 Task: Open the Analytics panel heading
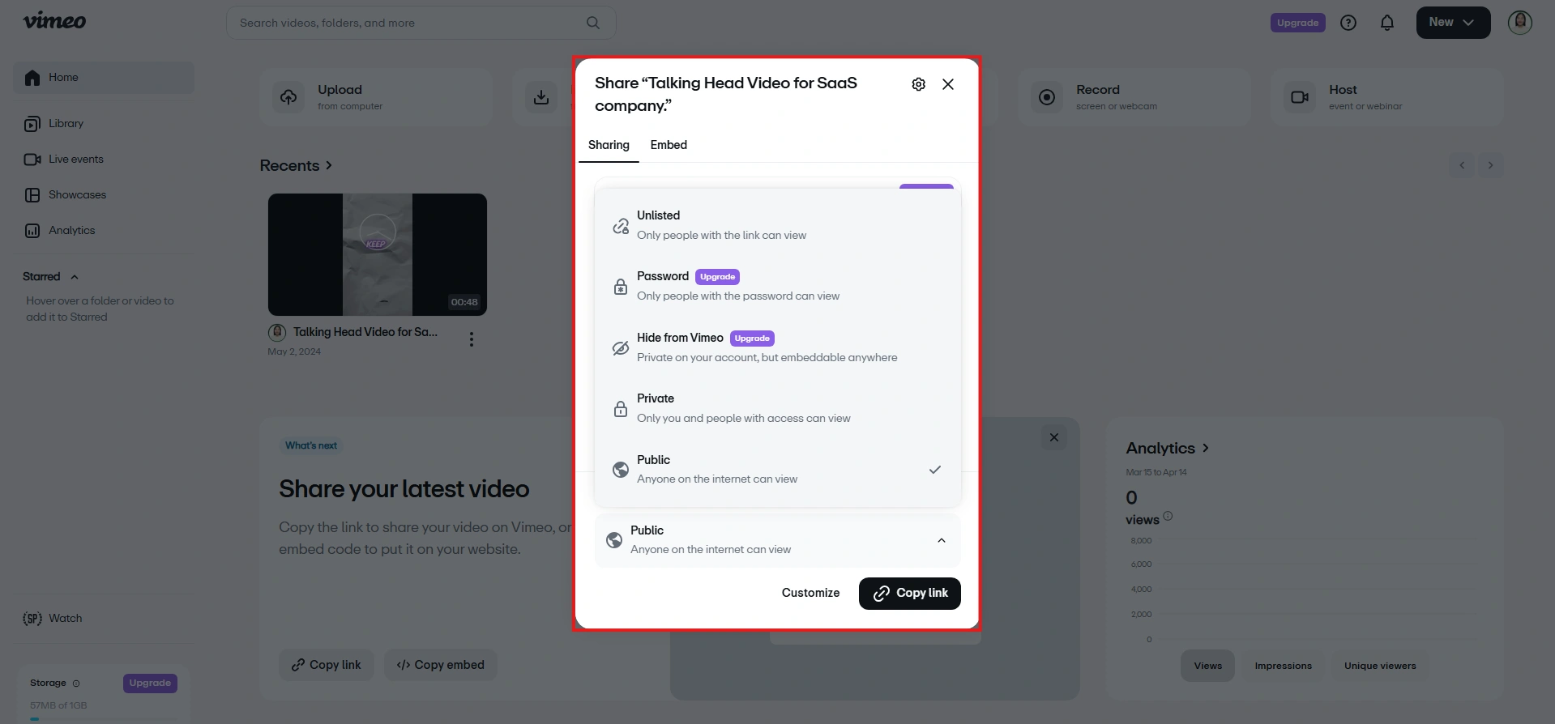tap(1168, 448)
